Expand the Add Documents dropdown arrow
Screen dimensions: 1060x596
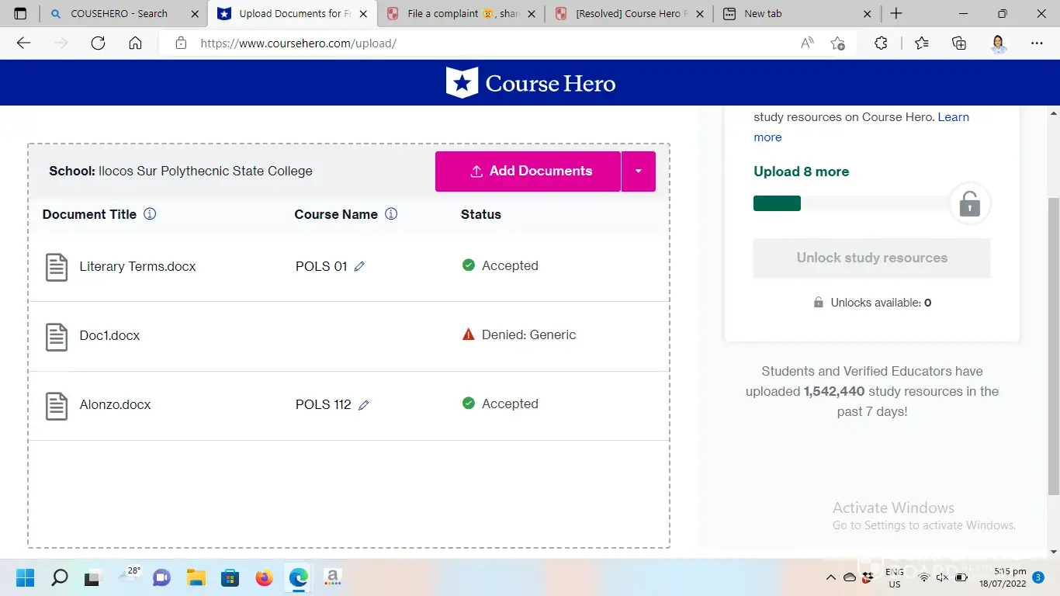639,172
